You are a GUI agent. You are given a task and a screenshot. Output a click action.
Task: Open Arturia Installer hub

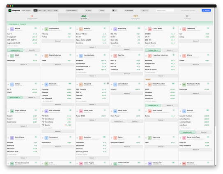pyautogui.click(x=15, y=50)
